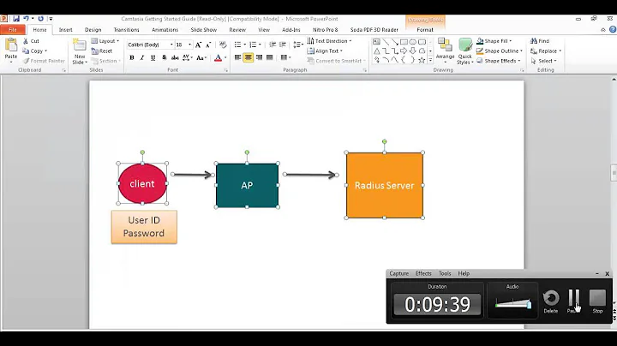This screenshot has height=346, width=617.
Task: Expand the Shape Fill dropdown
Action: coord(494,41)
